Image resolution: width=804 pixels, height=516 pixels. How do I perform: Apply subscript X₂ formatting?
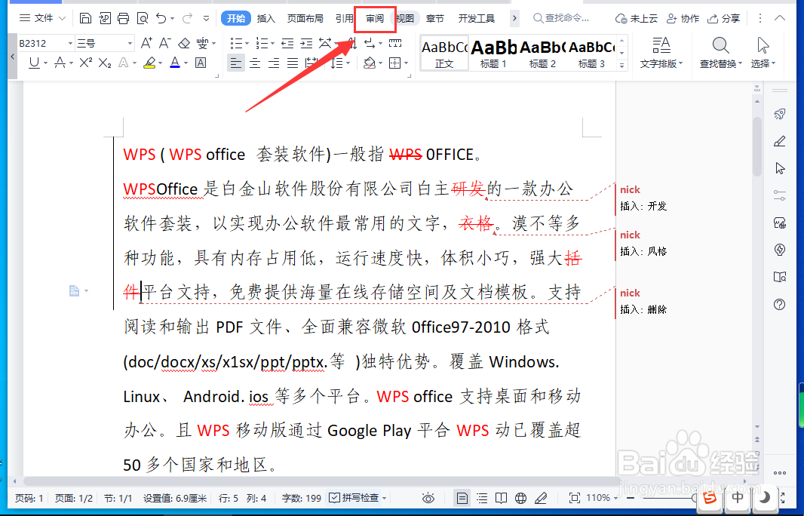click(x=105, y=63)
